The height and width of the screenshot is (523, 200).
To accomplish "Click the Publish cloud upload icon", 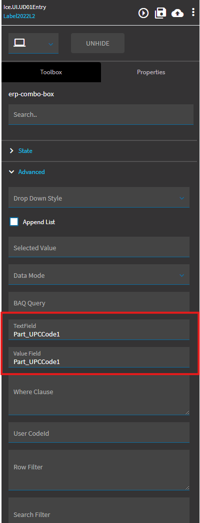I will coord(177,13).
